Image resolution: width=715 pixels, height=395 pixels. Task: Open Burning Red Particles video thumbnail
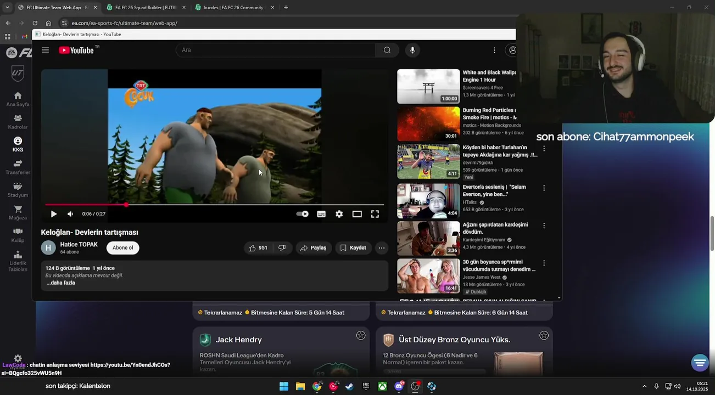pyautogui.click(x=428, y=124)
